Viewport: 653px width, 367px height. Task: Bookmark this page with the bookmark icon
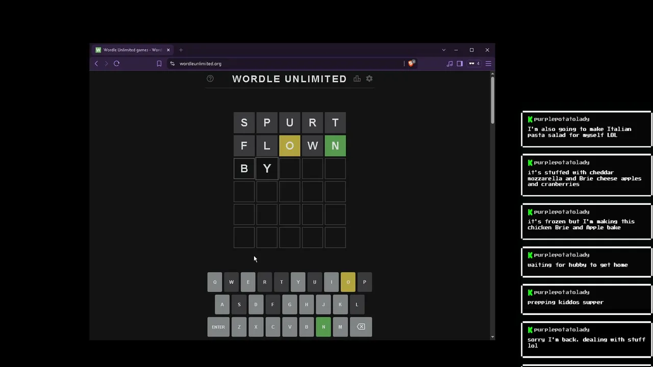[x=159, y=64]
